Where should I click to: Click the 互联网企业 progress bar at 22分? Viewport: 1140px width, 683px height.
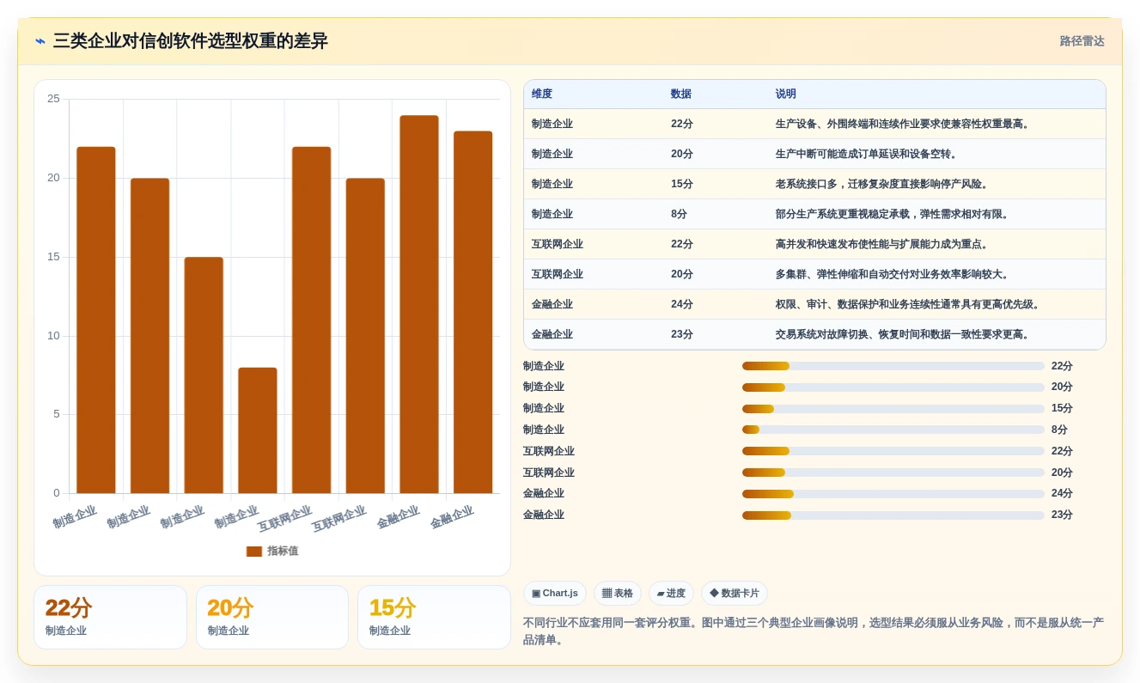[893, 451]
